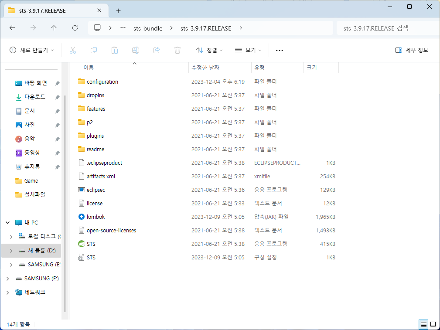Viewport: 440px width, 330px height.
Task: Switch to large icons view in status bar
Action: click(x=433, y=324)
